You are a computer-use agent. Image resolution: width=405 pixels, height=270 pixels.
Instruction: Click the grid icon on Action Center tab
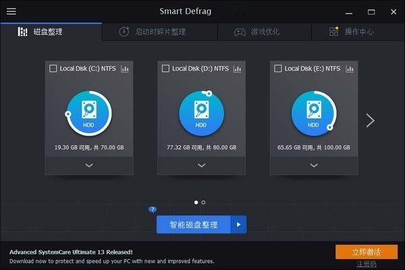tap(333, 32)
